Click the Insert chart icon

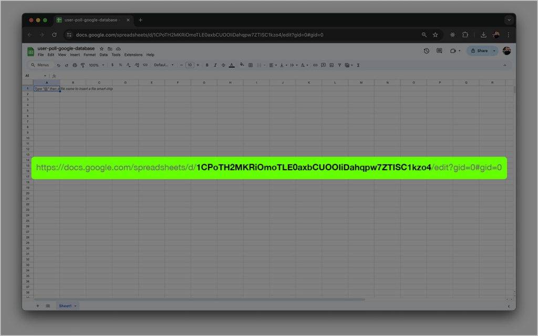pyautogui.click(x=332, y=65)
